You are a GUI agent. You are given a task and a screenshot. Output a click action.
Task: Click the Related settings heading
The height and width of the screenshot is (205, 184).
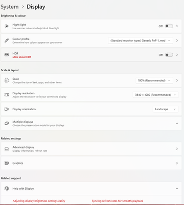(11, 138)
